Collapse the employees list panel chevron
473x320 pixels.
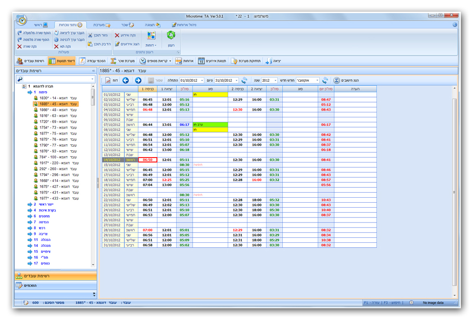tap(93, 71)
